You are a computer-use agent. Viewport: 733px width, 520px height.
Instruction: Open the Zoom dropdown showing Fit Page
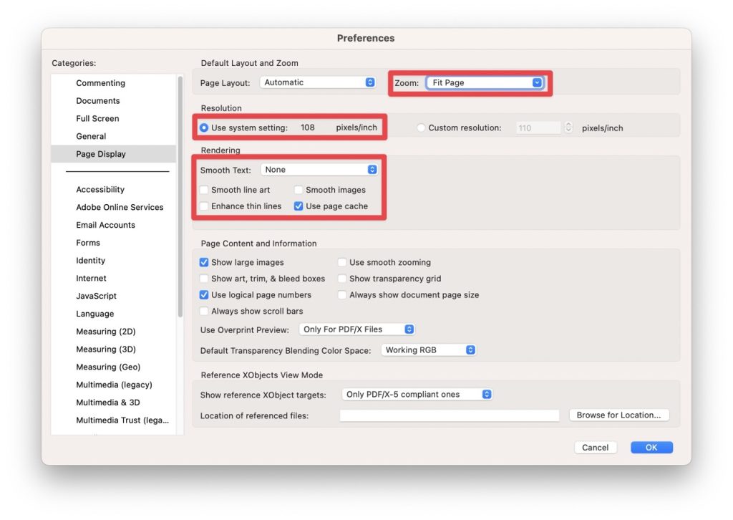(x=485, y=82)
